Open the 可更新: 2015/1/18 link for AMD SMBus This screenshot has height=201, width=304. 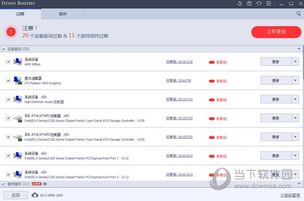click(179, 62)
